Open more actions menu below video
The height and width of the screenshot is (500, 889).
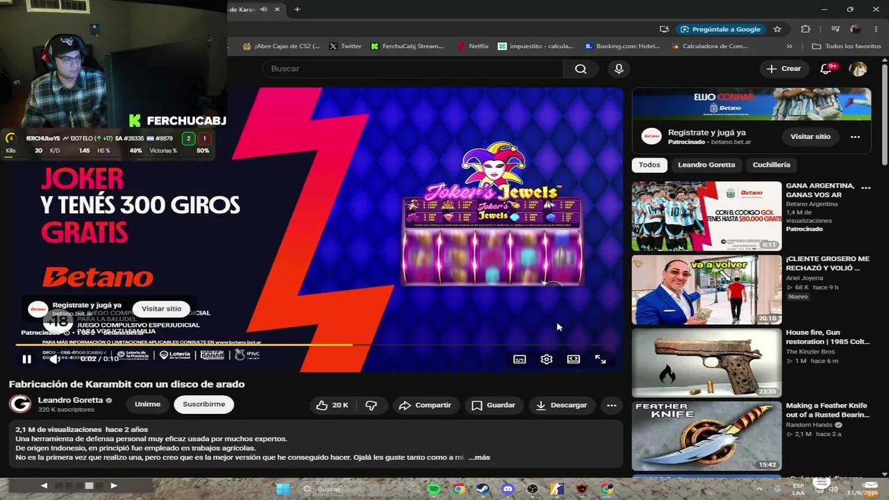[x=611, y=405]
